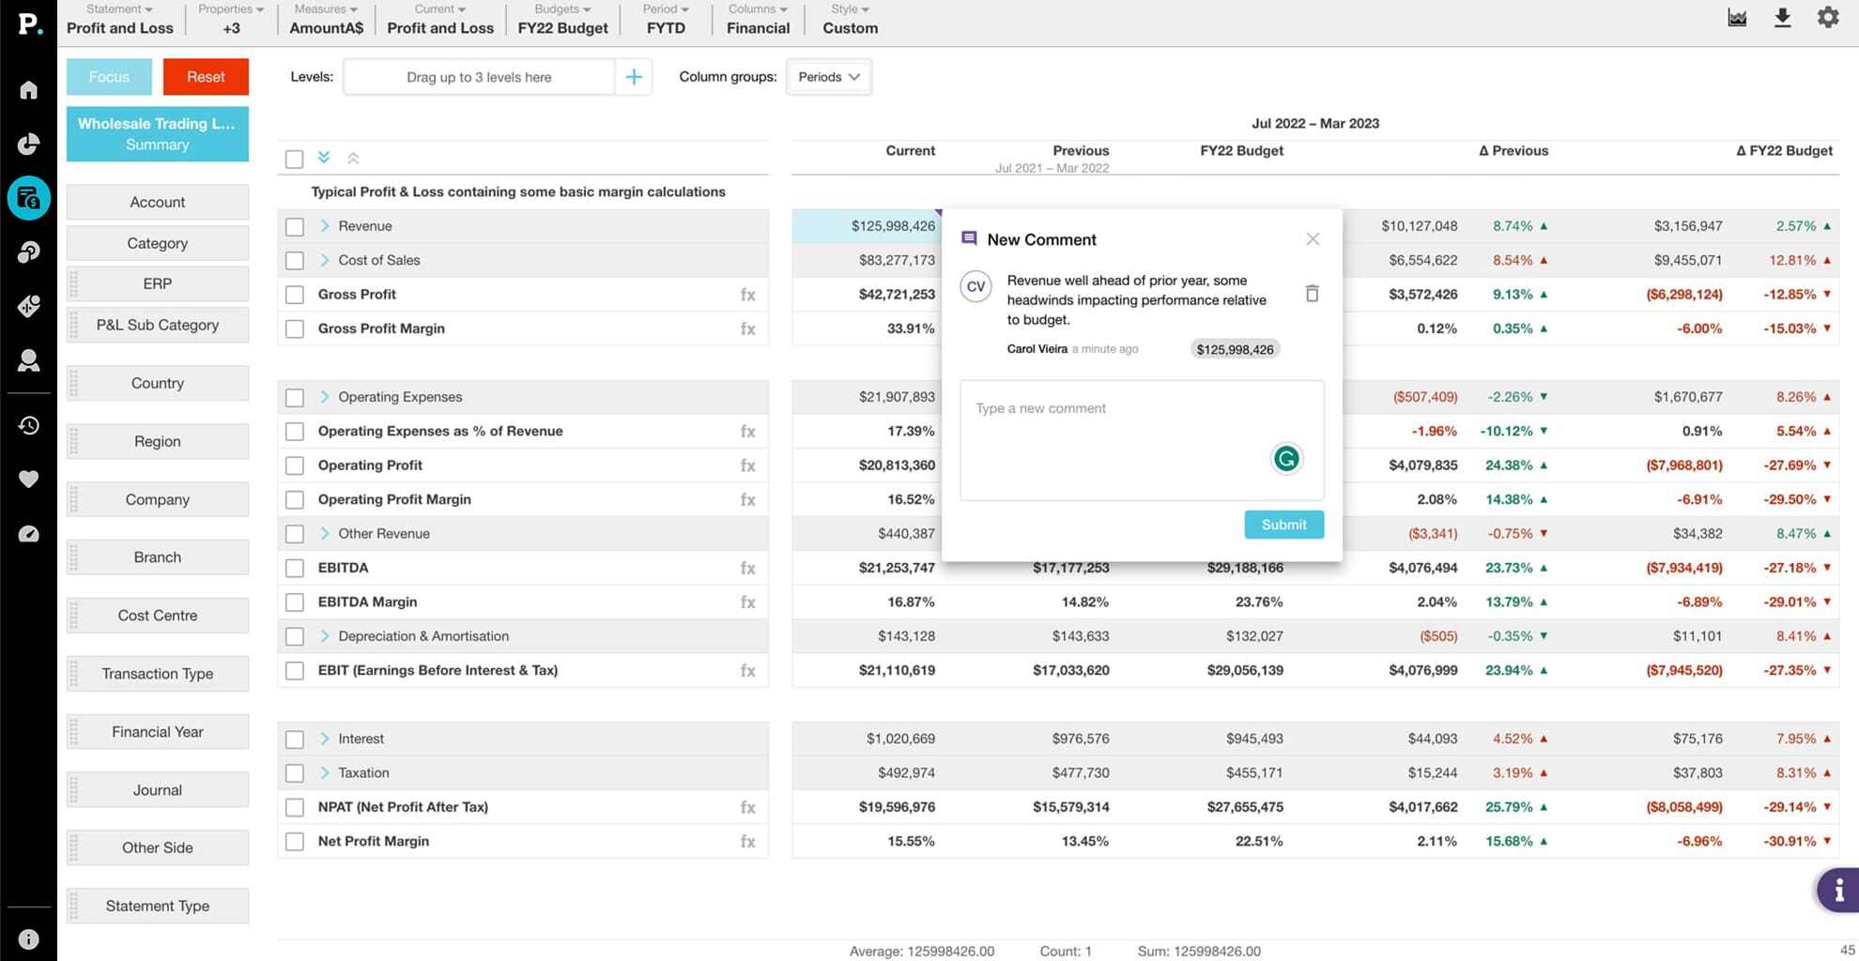Open the history clock icon in sidebar
Screen dimensions: 1859x961
click(28, 425)
